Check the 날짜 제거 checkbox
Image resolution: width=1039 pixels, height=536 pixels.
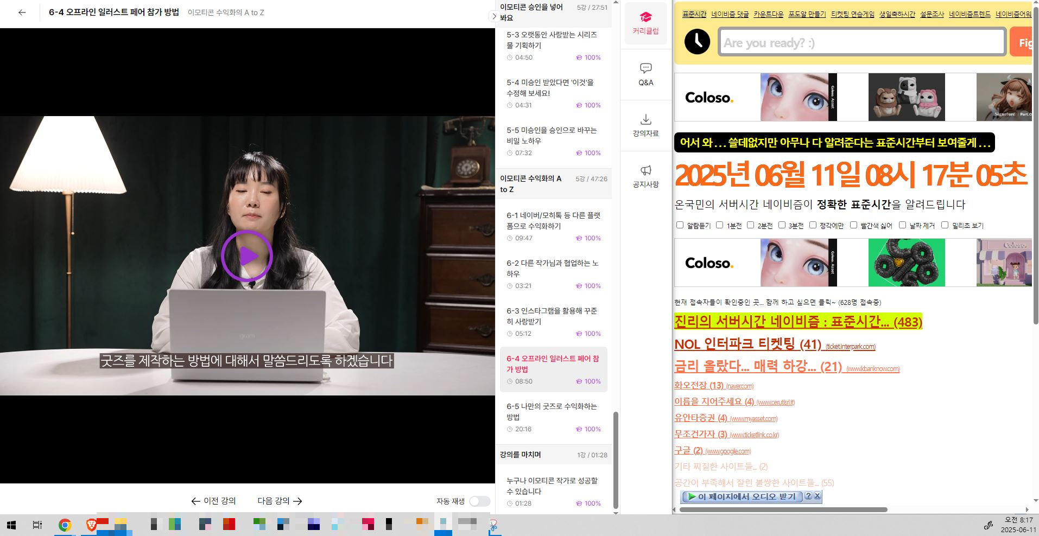tap(902, 225)
